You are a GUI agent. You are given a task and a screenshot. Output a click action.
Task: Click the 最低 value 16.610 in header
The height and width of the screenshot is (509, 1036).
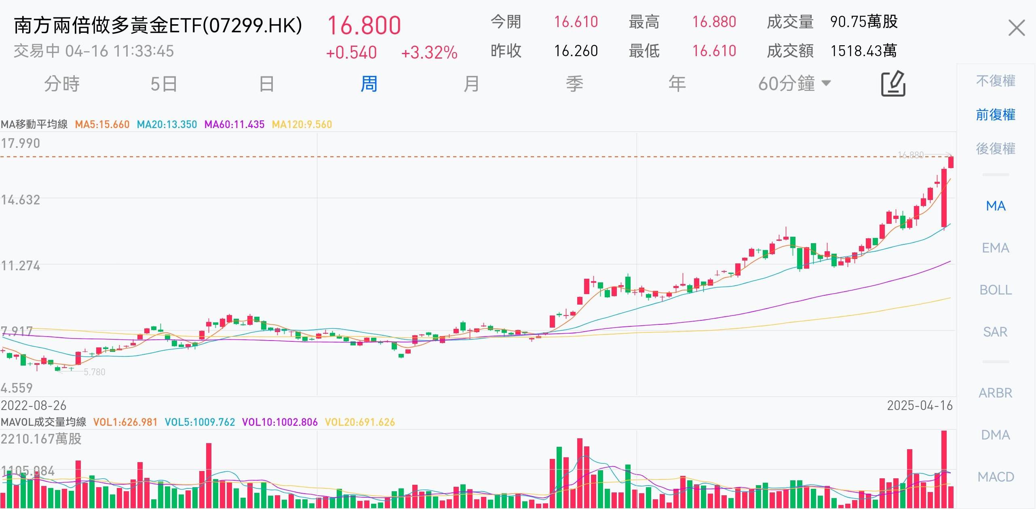pos(714,51)
